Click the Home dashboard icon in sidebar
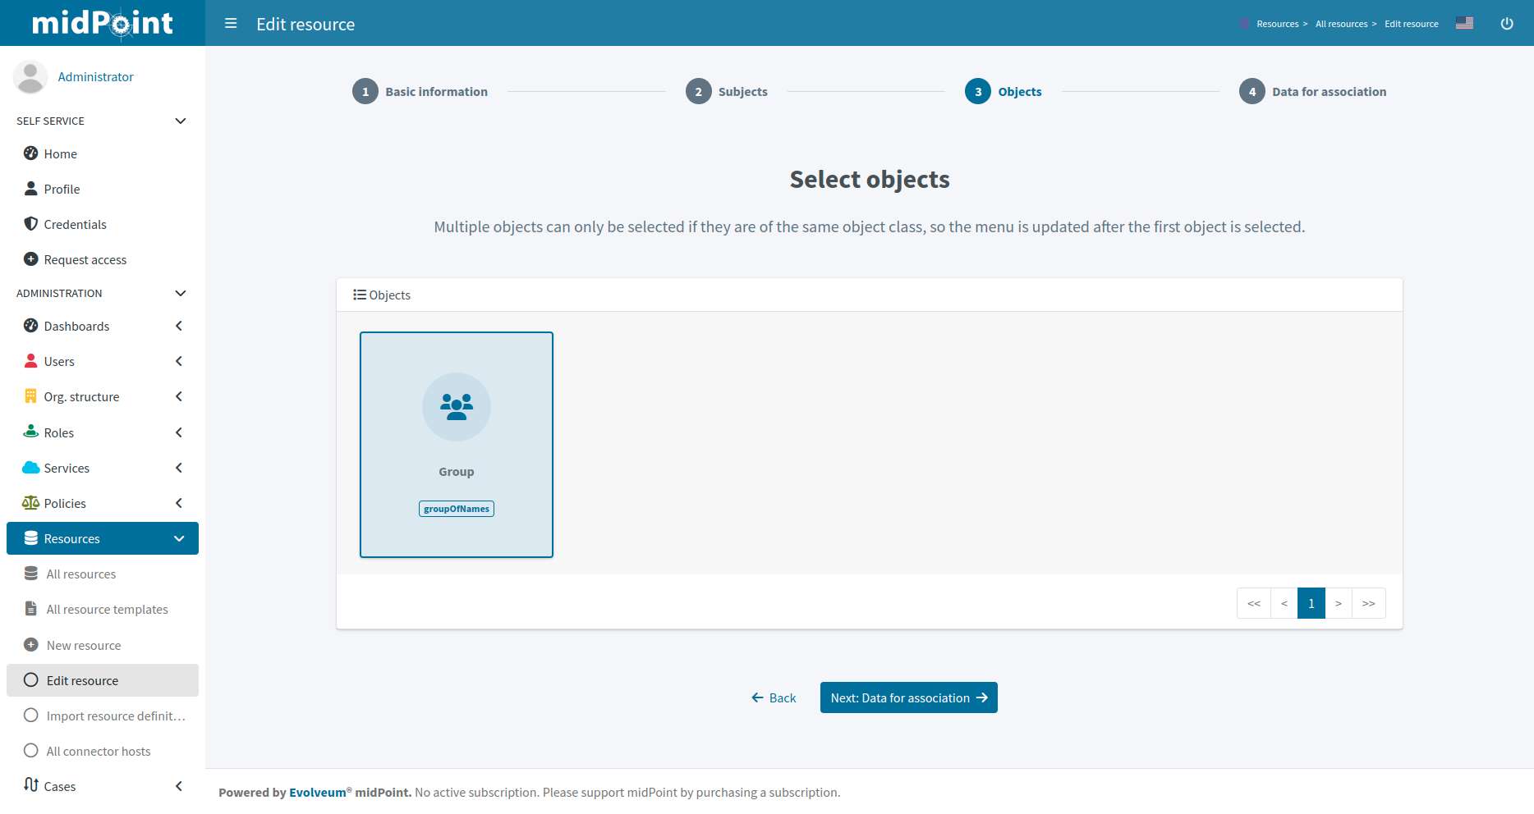 pos(31,153)
